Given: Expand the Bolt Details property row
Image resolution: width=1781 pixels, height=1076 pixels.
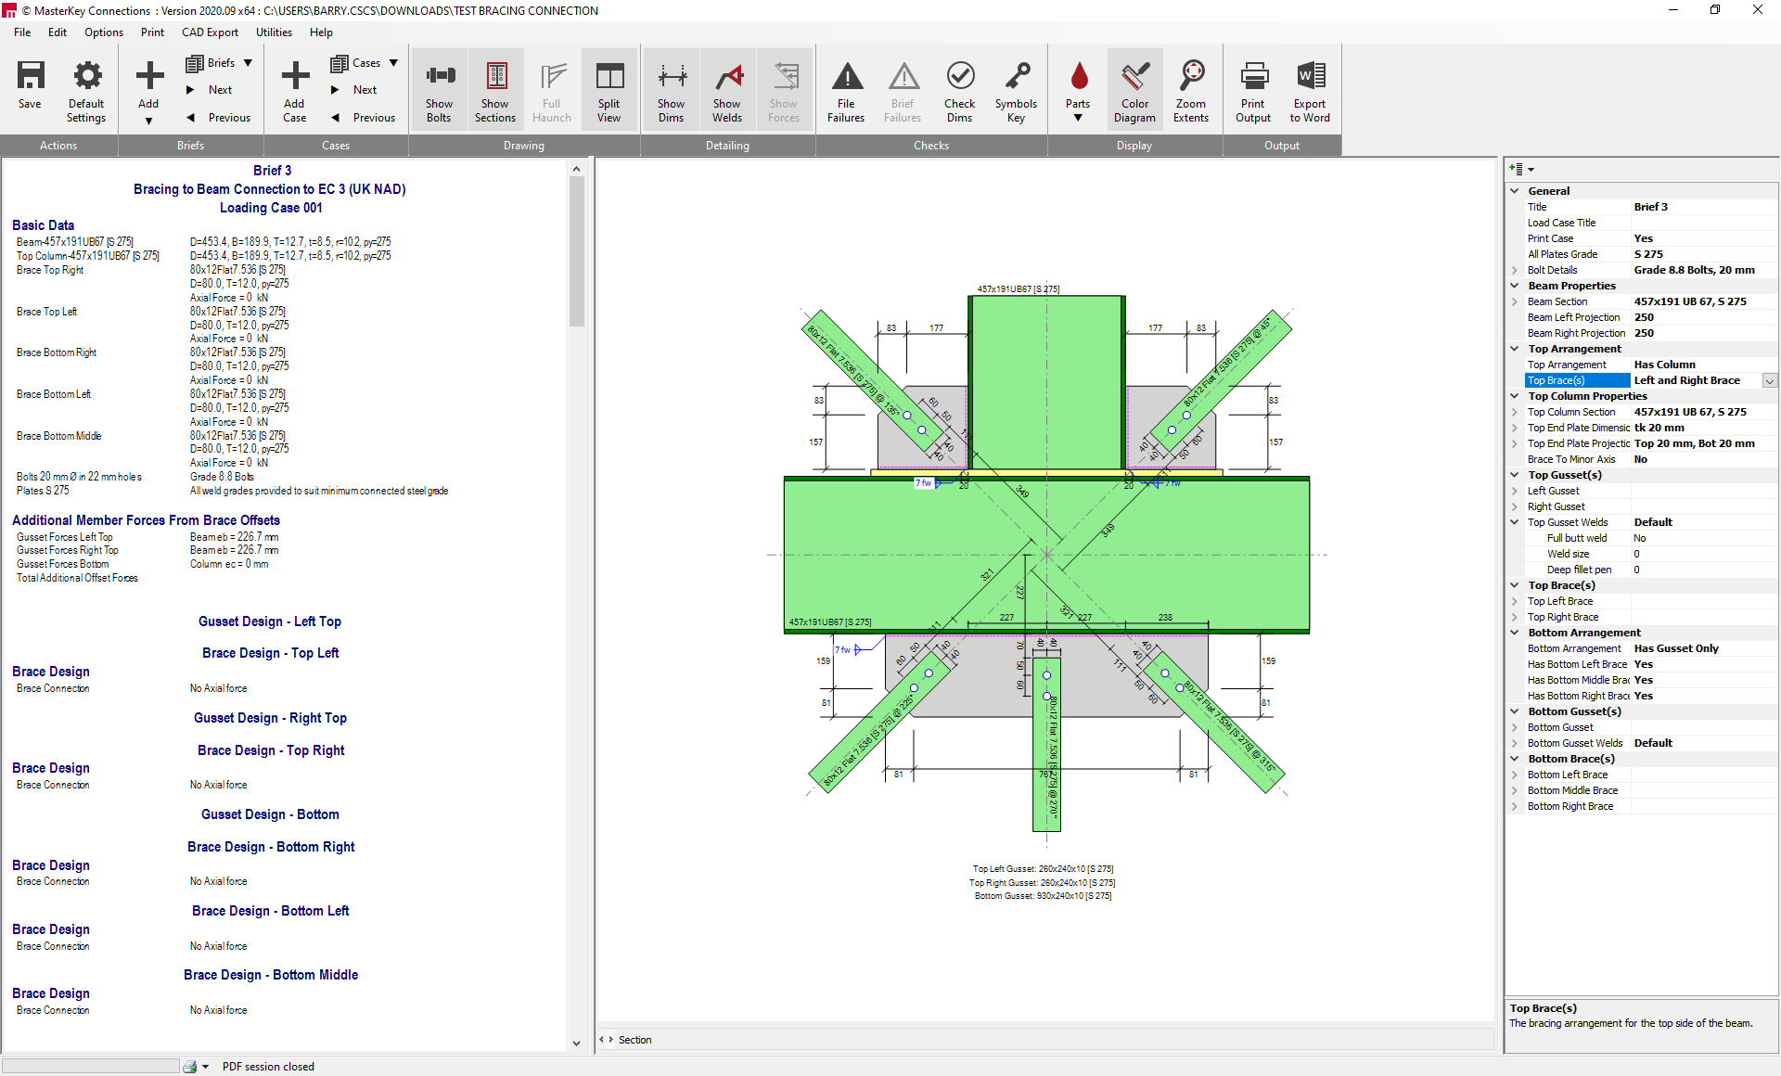Looking at the screenshot, I should pos(1515,270).
